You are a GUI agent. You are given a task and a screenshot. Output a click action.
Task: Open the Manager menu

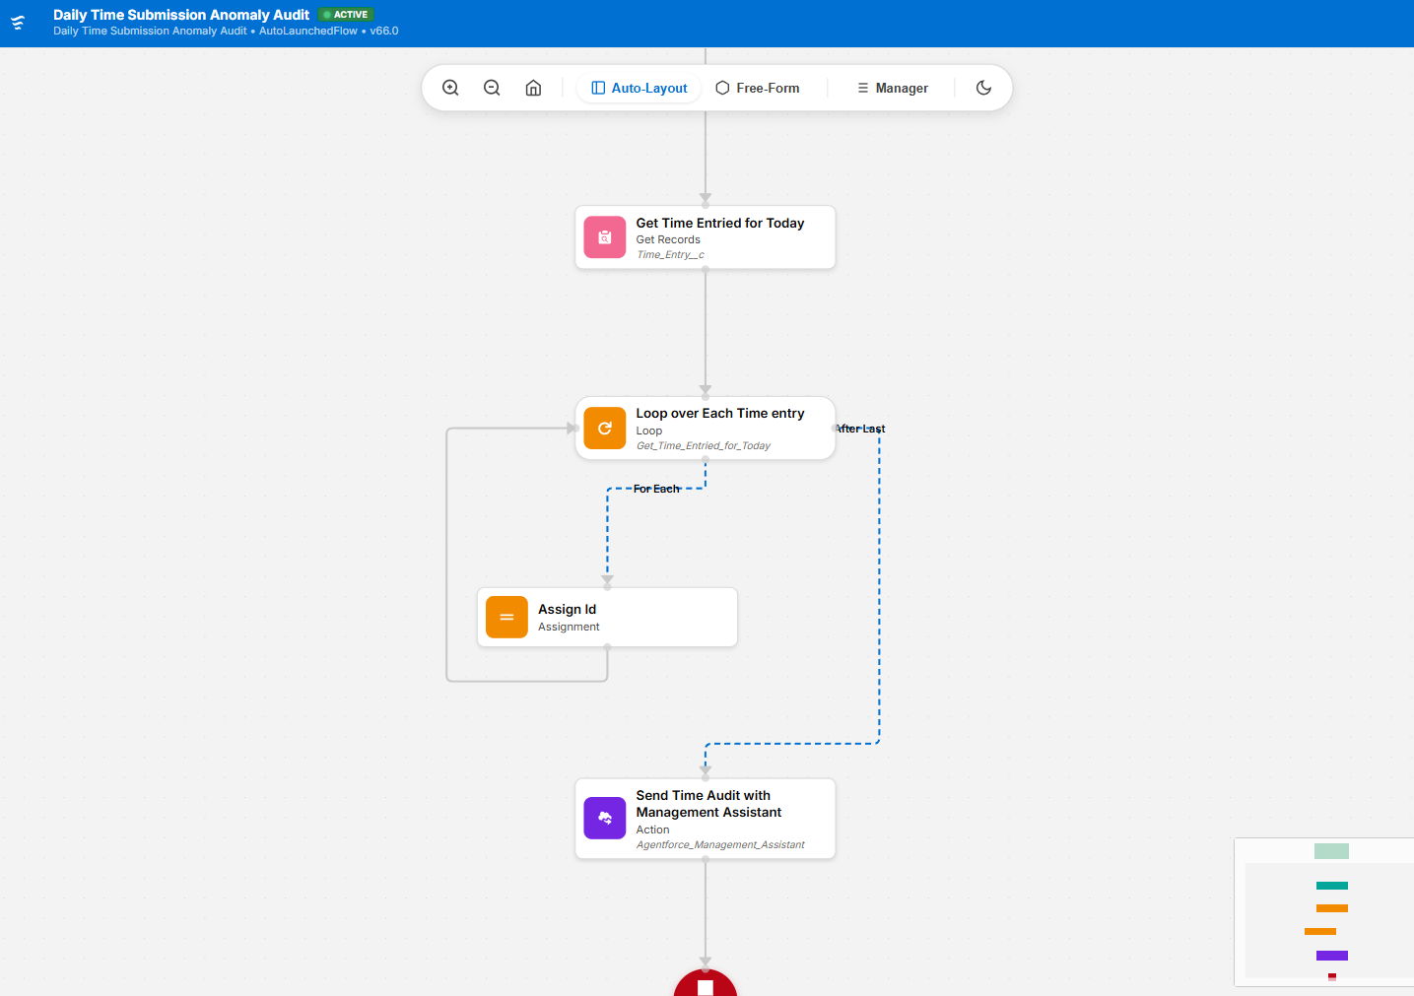pyautogui.click(x=893, y=88)
